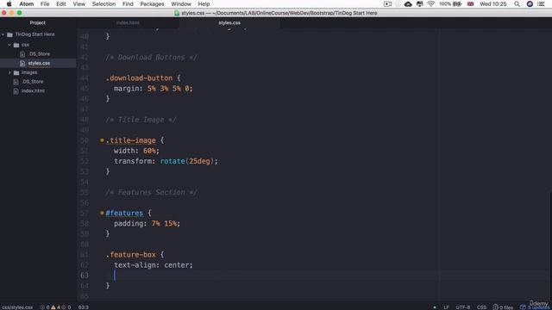The width and height of the screenshot is (552, 310).
Task: Open the Wi-Fi menu bar icon
Action: point(431,3)
